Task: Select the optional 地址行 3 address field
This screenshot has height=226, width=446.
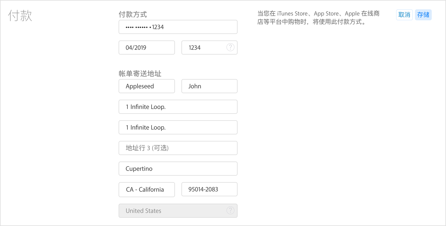Action: pyautogui.click(x=178, y=148)
